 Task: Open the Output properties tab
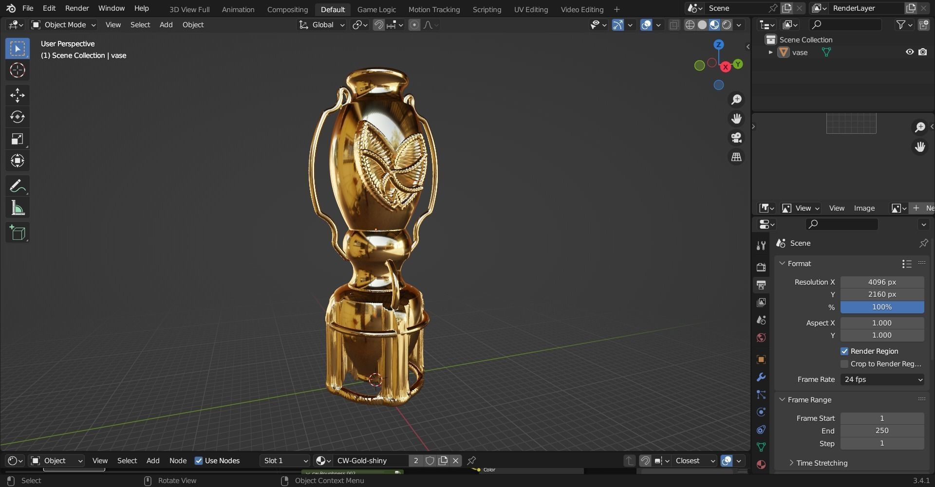761,285
